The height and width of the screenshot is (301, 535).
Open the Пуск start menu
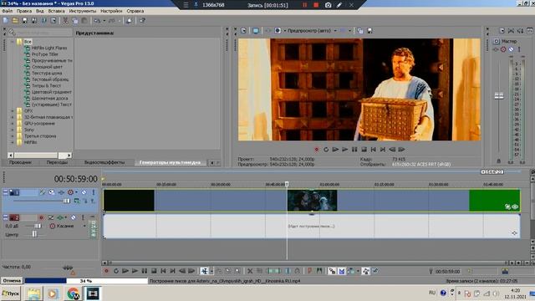(x=11, y=293)
